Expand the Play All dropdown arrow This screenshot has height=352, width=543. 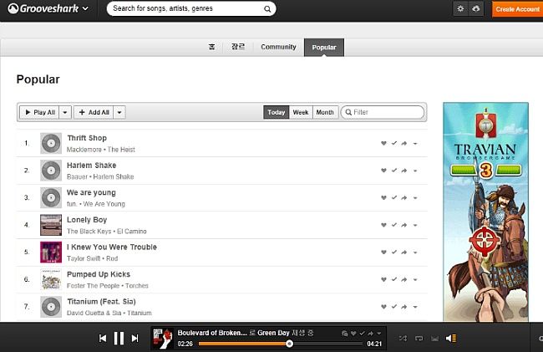click(x=65, y=112)
